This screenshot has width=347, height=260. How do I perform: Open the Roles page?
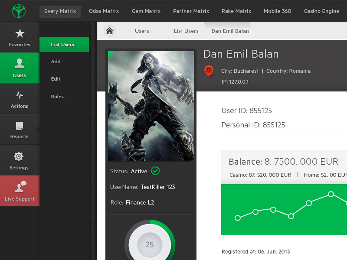(x=57, y=96)
